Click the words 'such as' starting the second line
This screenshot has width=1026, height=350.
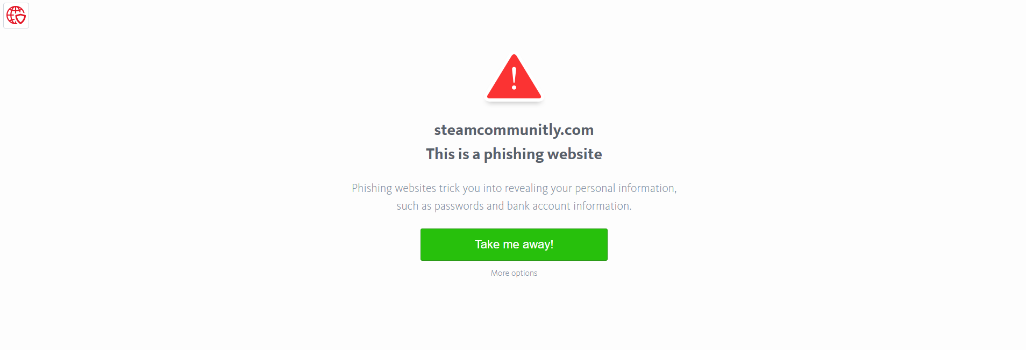pos(414,206)
